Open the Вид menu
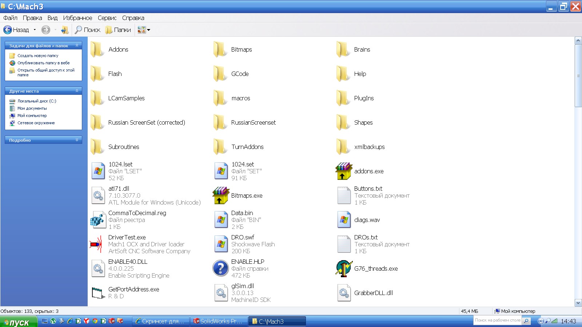The height and width of the screenshot is (327, 582). [x=52, y=18]
